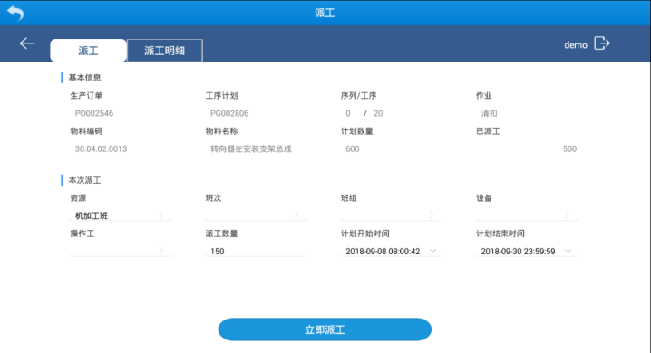Expand the 班组 selection chevron
The height and width of the screenshot is (353, 651).
point(432,215)
